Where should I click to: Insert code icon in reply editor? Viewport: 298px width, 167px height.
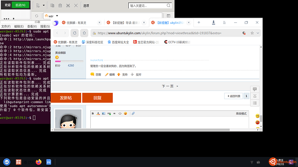(x=120, y=113)
